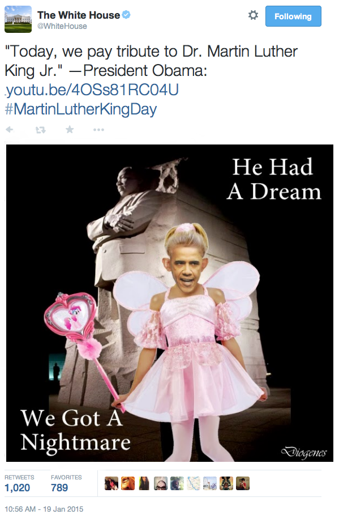Click the second retweeter avatar with orange background
This screenshot has height=527, width=339.
128,483
